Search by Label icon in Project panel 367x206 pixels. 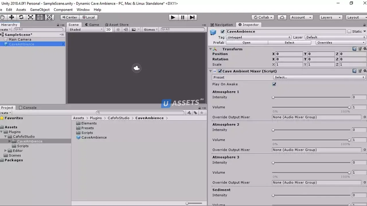tap(196, 113)
